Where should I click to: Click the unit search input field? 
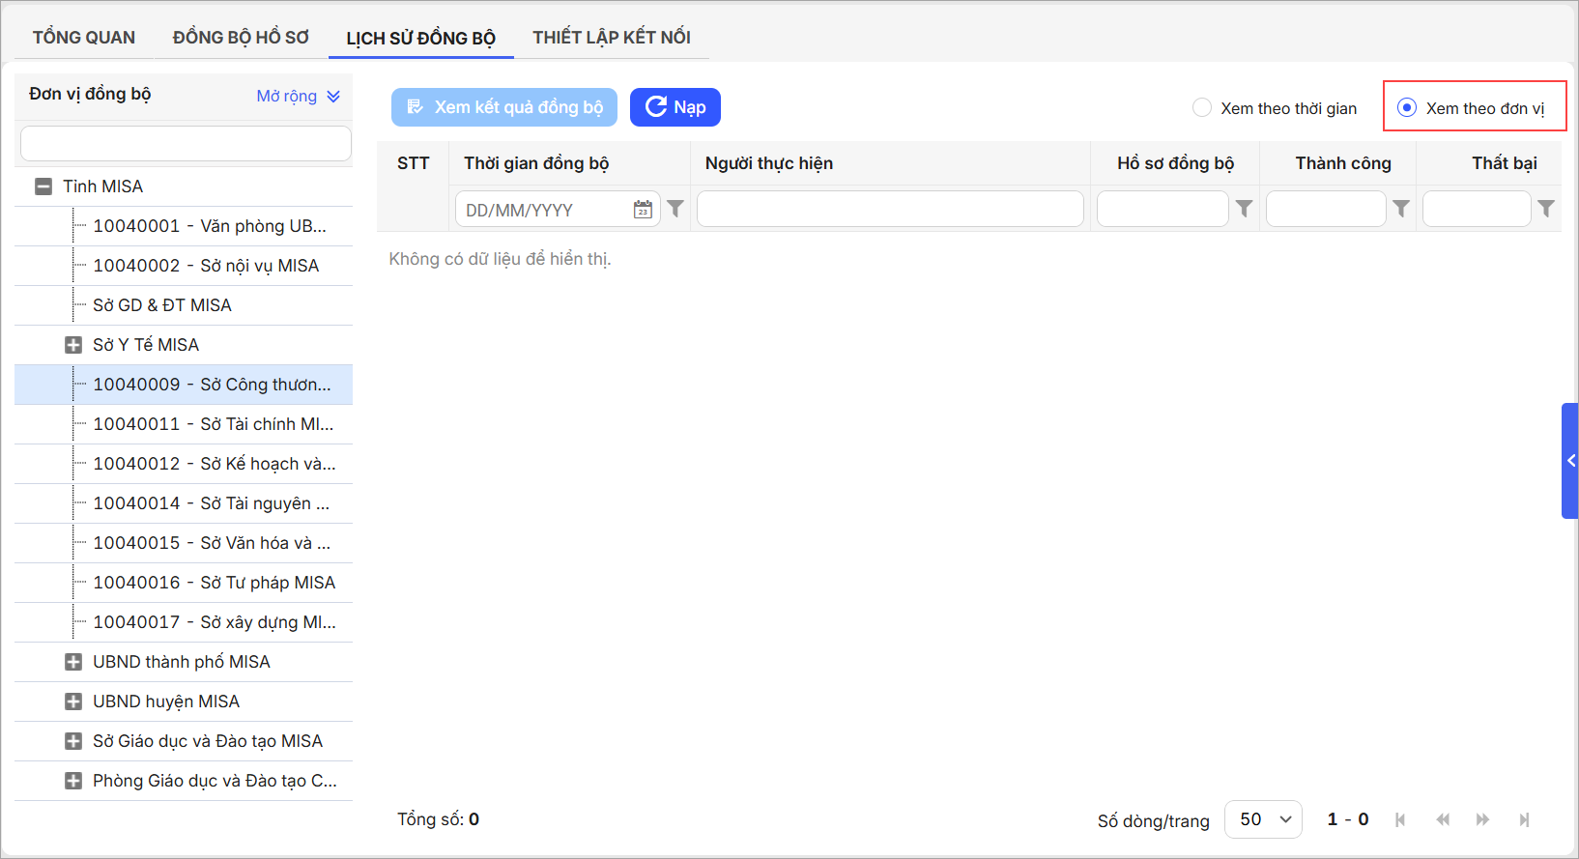(x=186, y=144)
